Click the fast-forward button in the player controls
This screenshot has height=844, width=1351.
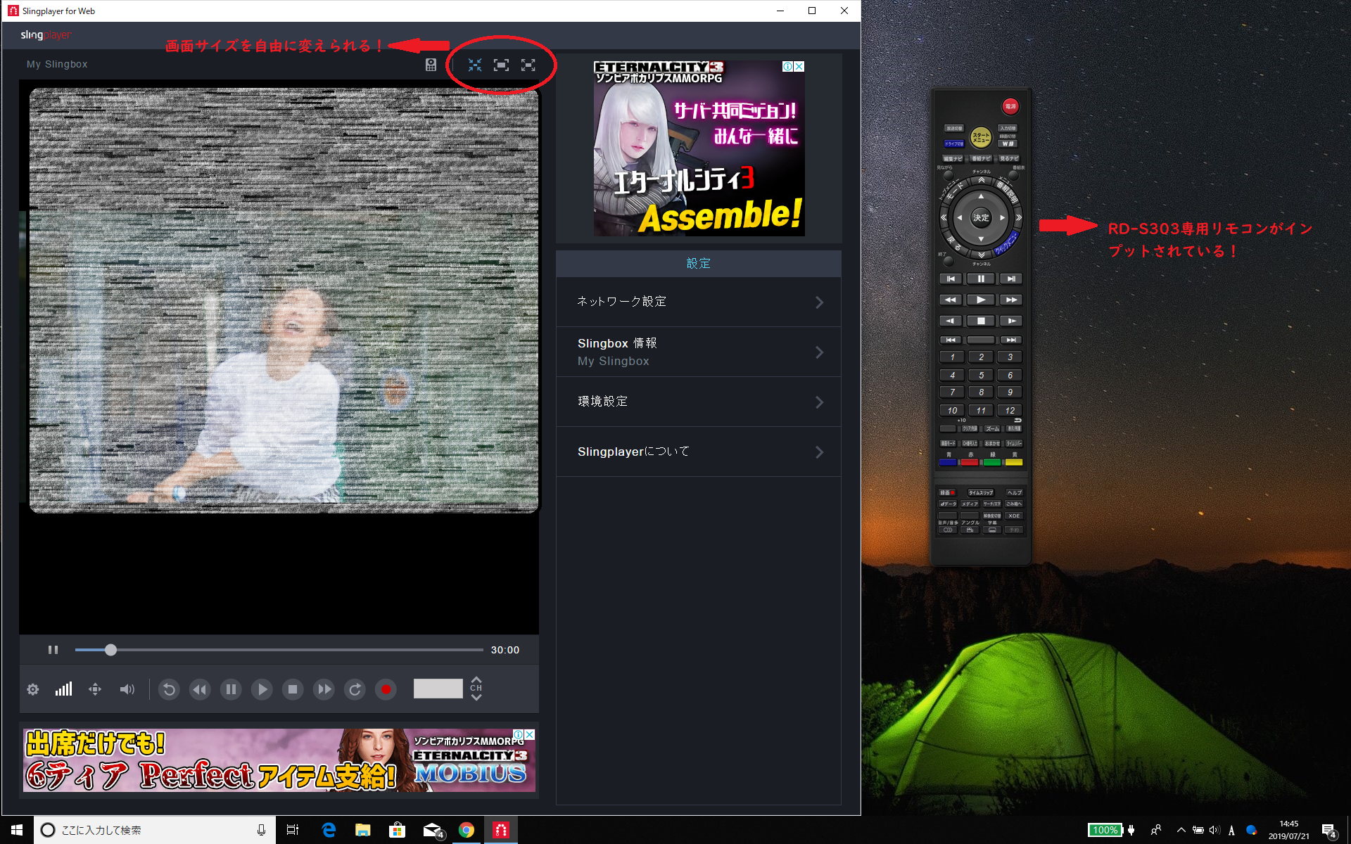click(324, 689)
